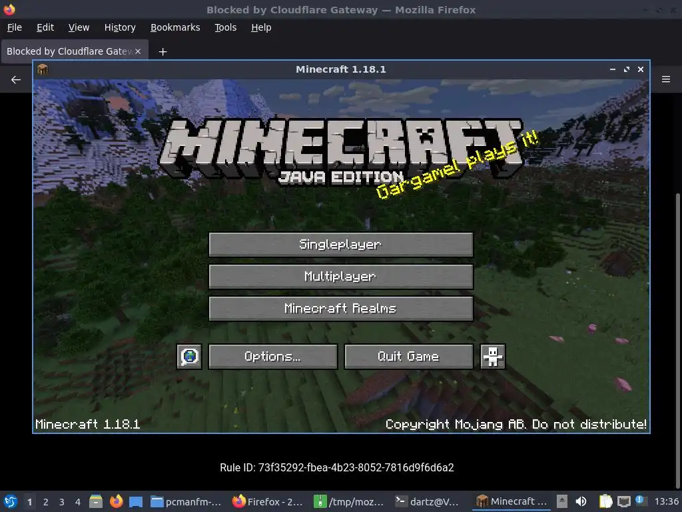682x512 pixels.
Task: Launch Firefox from taskbar quicklaunch
Action: point(116,501)
